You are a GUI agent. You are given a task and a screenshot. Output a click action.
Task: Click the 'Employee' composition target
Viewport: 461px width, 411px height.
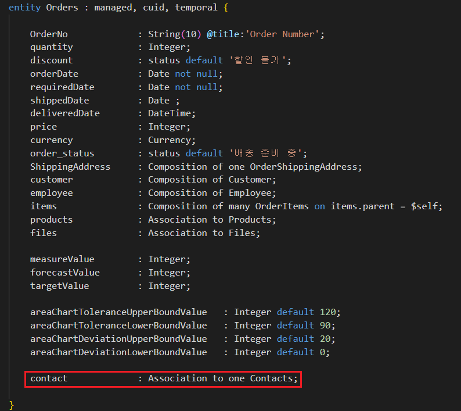[x=250, y=193]
